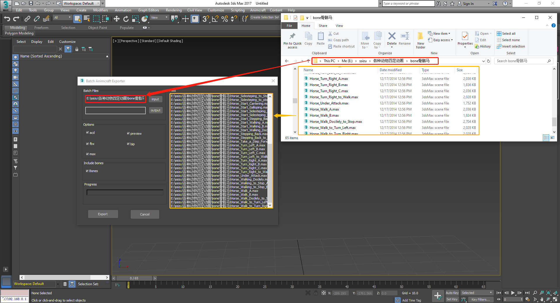
Task: Click the Redo icon in main toolbar
Action: [16, 19]
